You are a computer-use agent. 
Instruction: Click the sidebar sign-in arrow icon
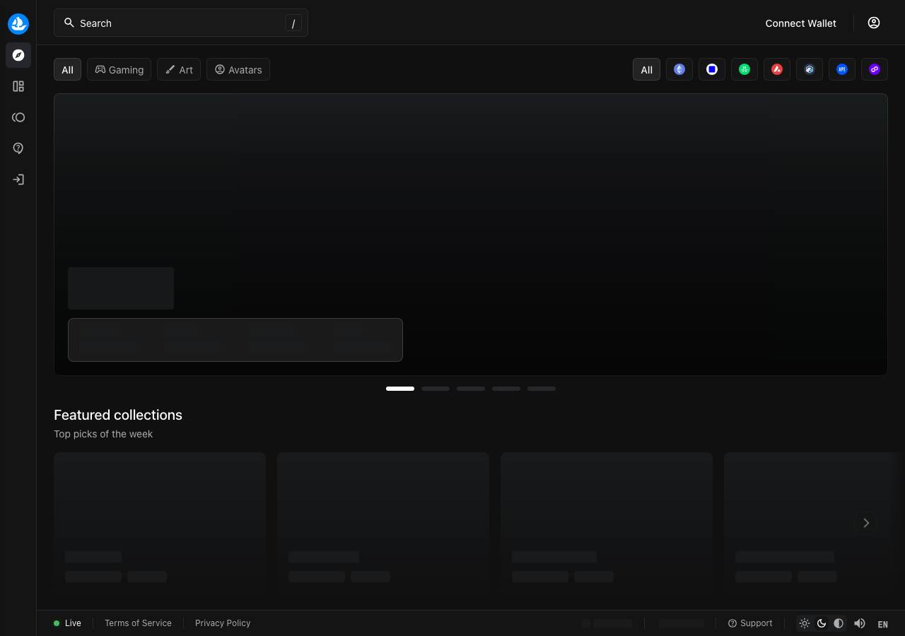pos(18,179)
